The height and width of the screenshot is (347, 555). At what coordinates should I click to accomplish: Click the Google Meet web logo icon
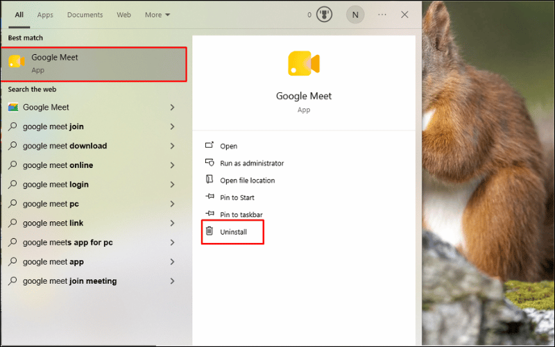[x=13, y=107]
